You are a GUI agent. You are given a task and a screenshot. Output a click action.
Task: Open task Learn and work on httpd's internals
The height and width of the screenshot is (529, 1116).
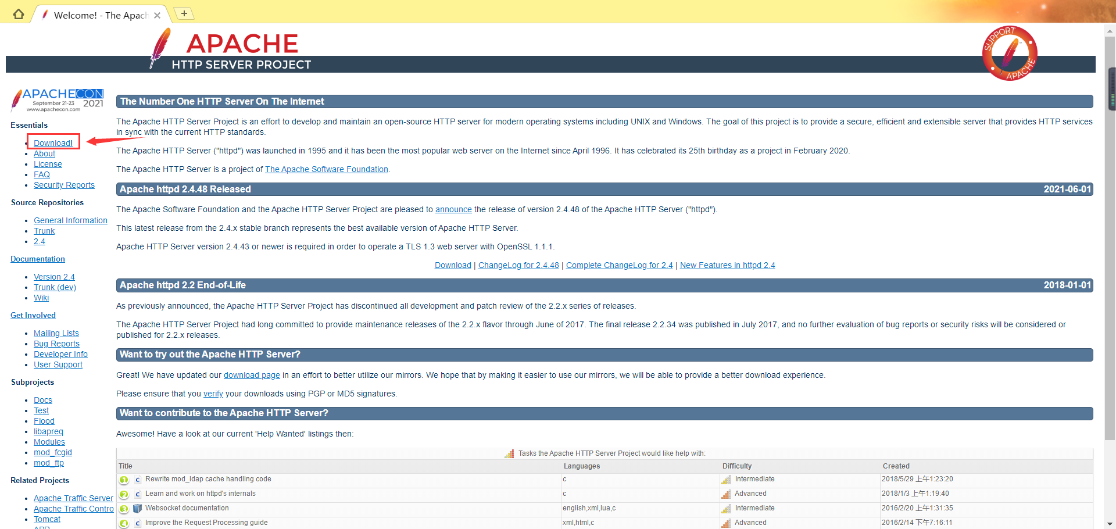tap(201, 494)
